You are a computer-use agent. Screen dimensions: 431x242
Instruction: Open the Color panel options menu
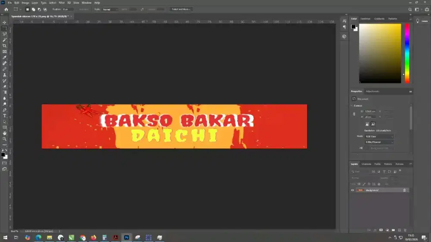point(410,19)
